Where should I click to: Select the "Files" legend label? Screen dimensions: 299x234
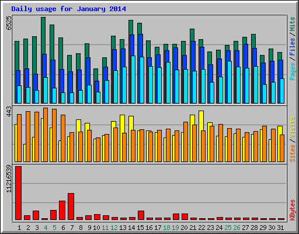point(293,47)
